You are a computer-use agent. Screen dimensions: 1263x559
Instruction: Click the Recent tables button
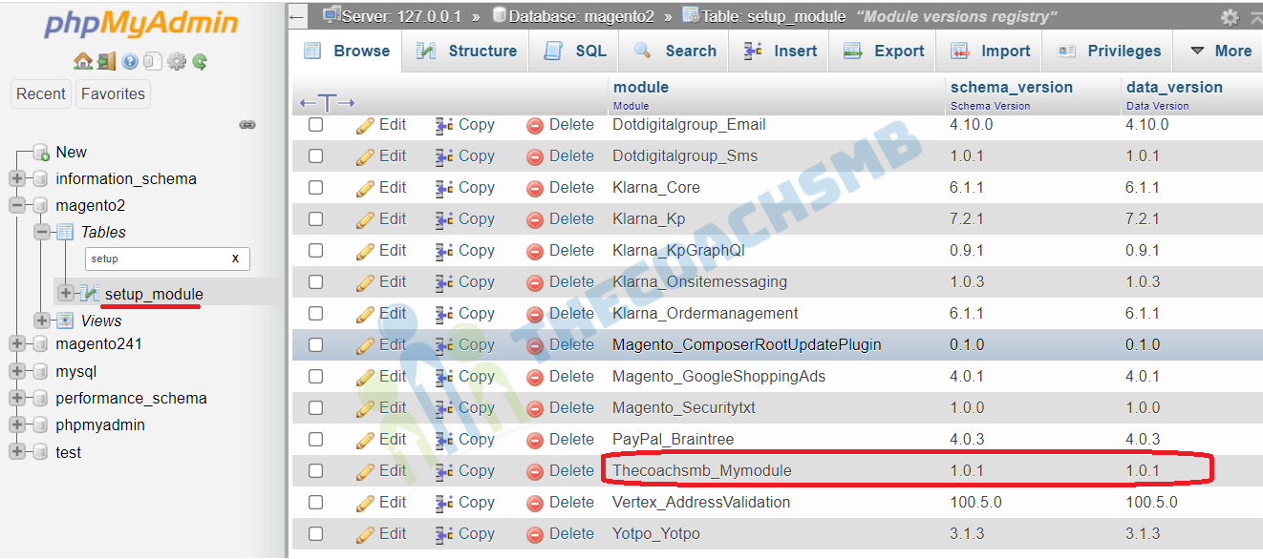coord(41,93)
